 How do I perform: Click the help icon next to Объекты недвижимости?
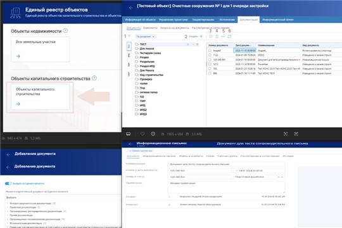tap(65, 30)
